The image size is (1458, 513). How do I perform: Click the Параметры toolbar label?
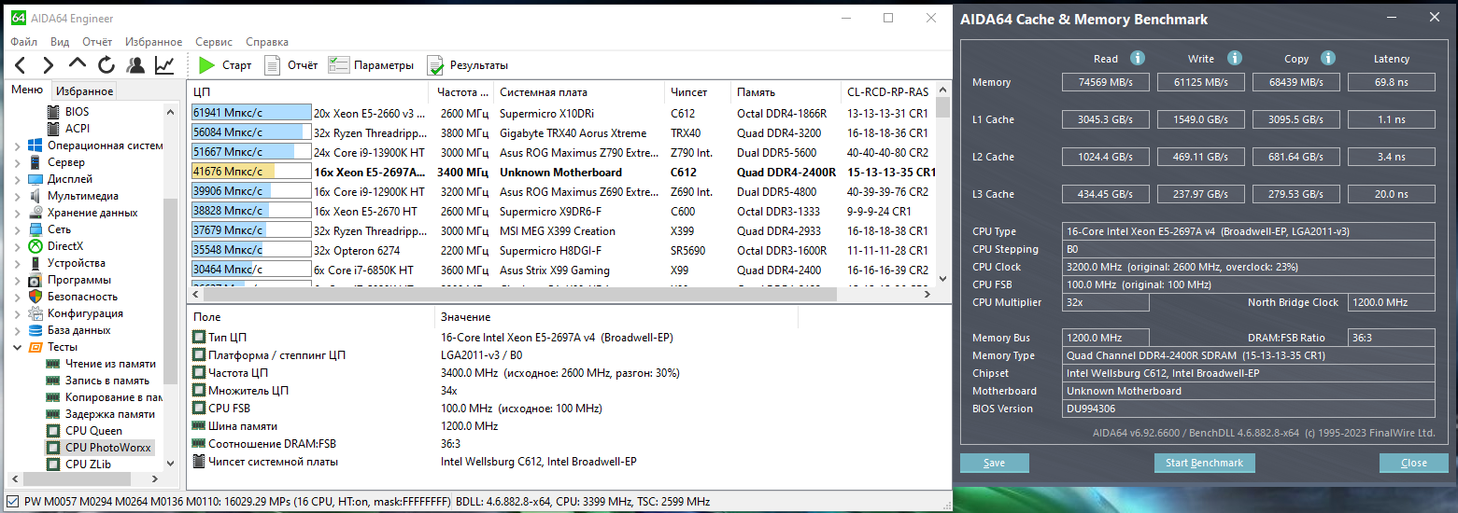coord(384,65)
